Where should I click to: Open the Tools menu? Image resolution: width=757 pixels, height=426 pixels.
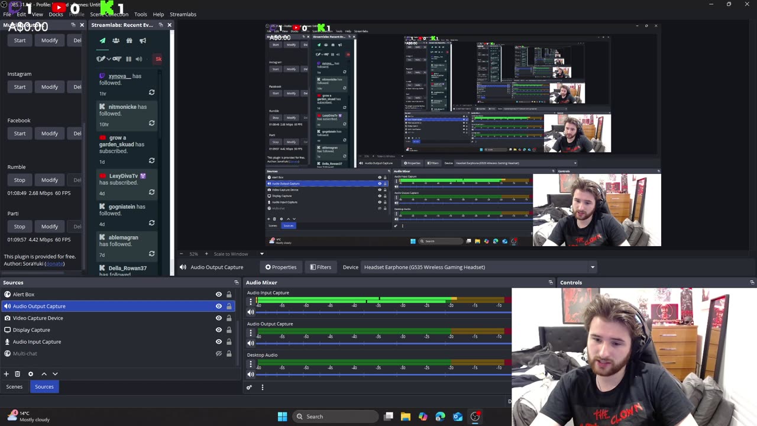coord(141,14)
